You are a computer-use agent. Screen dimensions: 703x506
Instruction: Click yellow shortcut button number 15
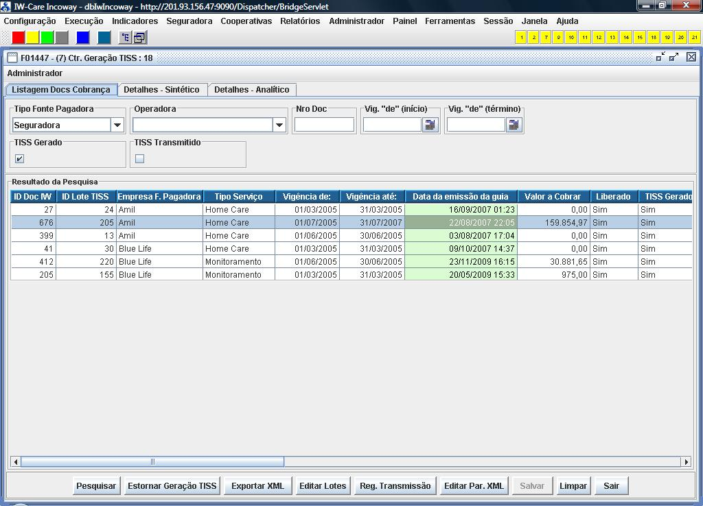click(x=640, y=38)
